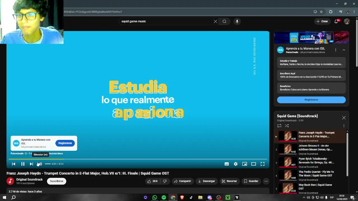Click Registrarse on the video ad overlay
Image resolution: width=358 pixels, height=201 pixels.
click(65, 143)
